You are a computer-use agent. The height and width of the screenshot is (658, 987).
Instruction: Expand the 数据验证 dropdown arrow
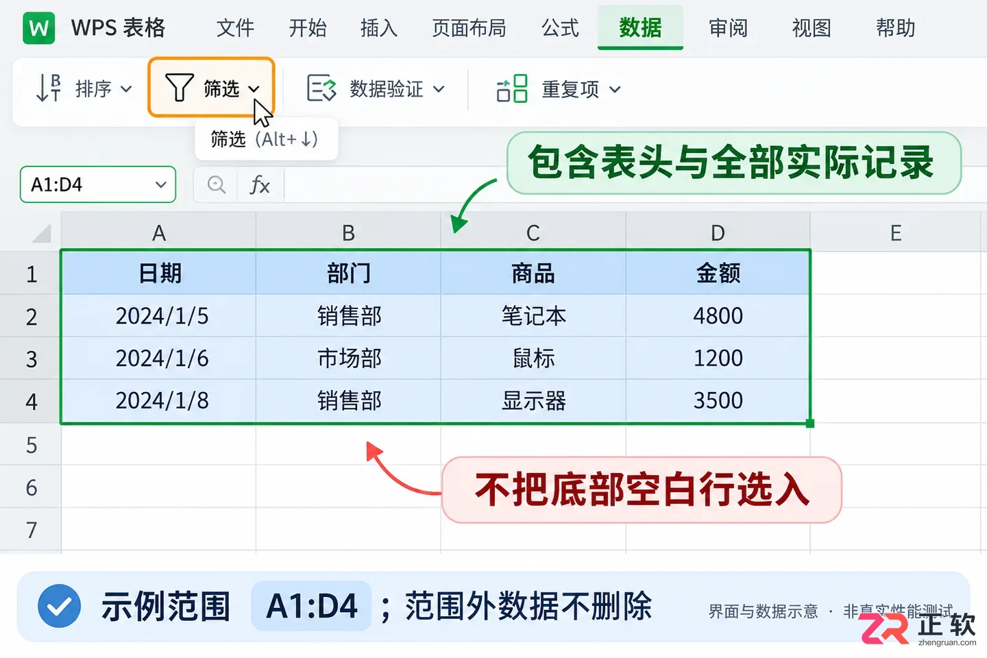click(439, 89)
